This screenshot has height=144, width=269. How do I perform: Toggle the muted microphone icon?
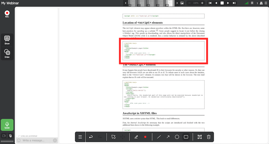pyautogui.click(x=11, y=136)
